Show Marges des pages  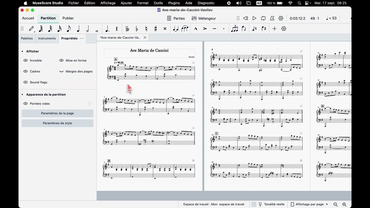tap(61, 71)
